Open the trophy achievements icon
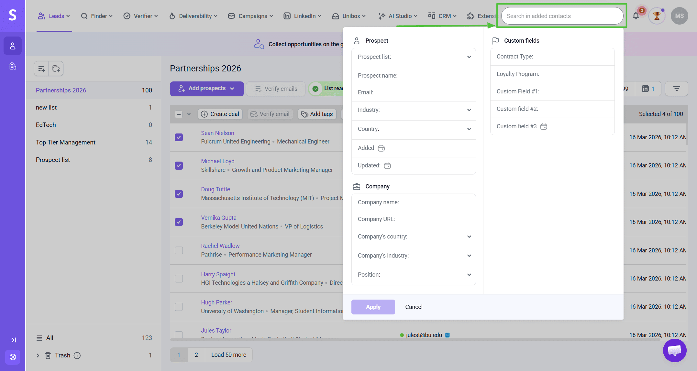The image size is (697, 371). (657, 16)
